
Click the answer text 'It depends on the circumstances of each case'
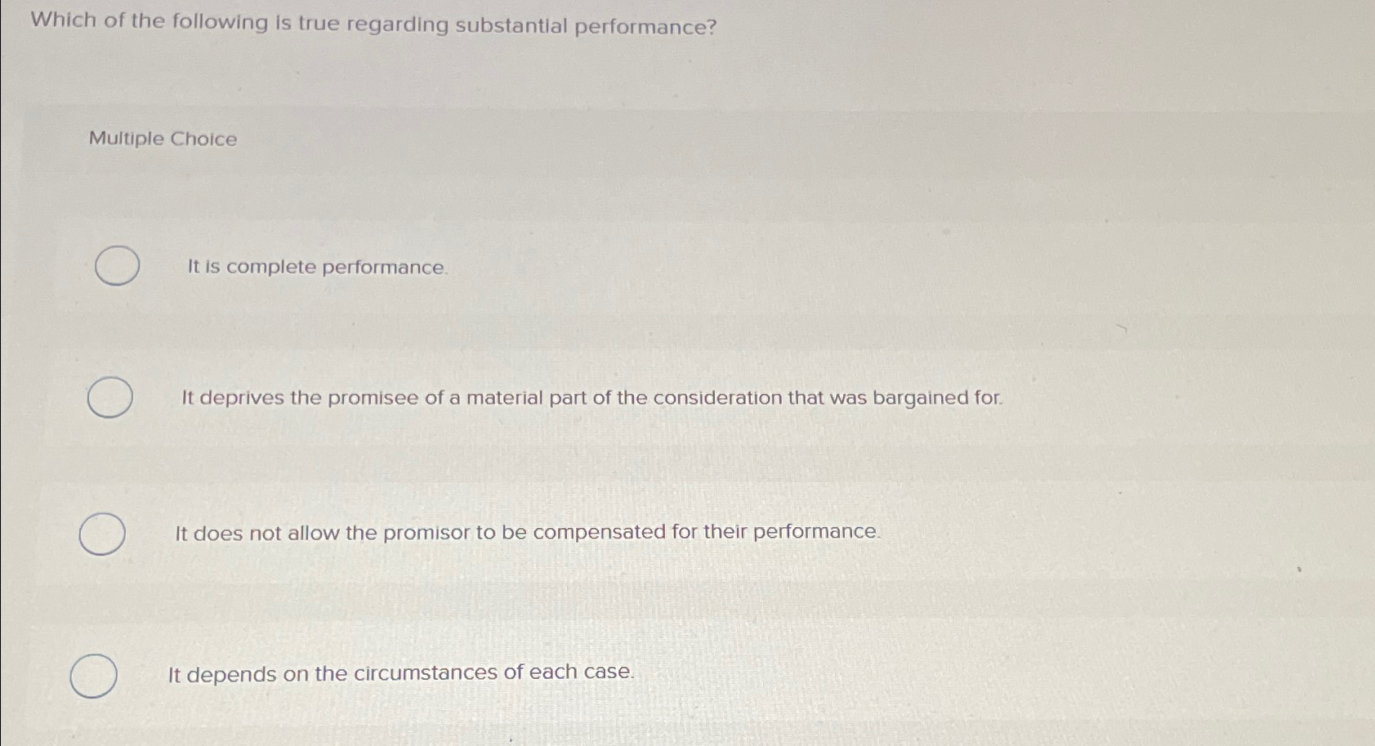coord(400,672)
